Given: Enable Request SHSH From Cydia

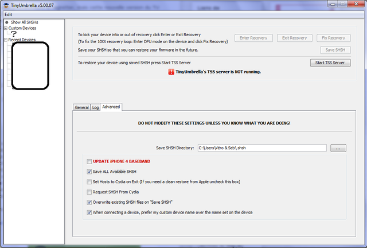Looking at the screenshot, I should click(89, 192).
